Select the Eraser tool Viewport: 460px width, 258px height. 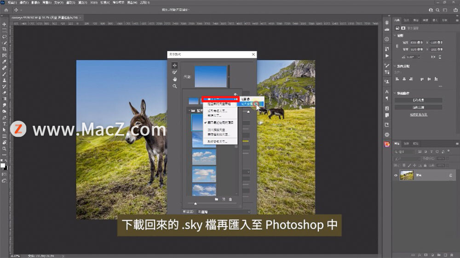(4, 93)
